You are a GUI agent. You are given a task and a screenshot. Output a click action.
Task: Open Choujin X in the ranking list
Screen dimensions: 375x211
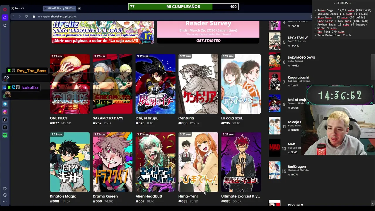click(295, 205)
